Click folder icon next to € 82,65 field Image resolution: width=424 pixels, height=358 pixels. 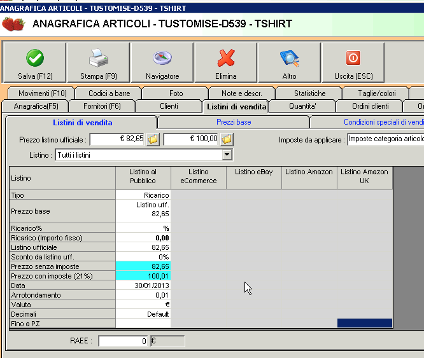point(153,139)
